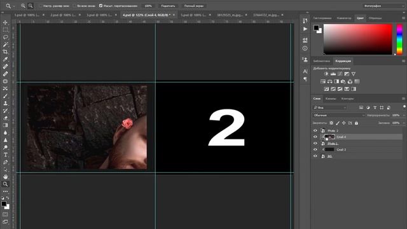407x229 pixels.
Task: Hide the bottom BG layer
Action: tap(315, 156)
